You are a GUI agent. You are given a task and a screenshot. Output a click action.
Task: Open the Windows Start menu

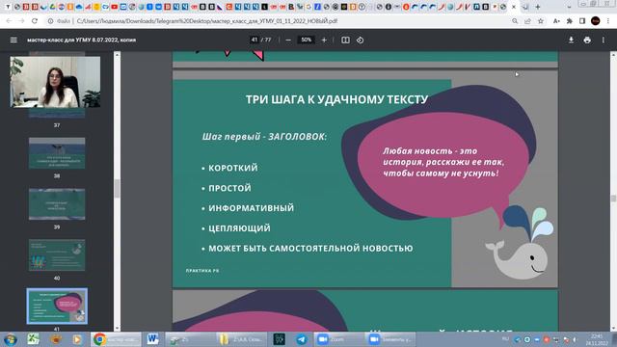(11, 339)
